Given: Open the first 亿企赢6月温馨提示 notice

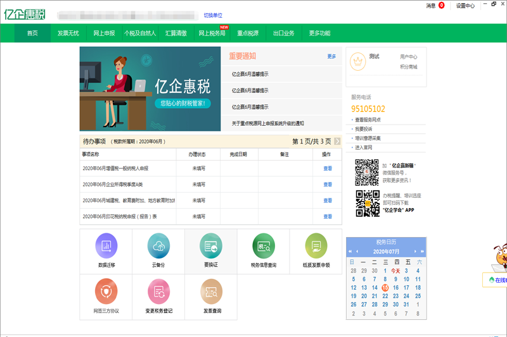Looking at the screenshot, I should [x=250, y=74].
